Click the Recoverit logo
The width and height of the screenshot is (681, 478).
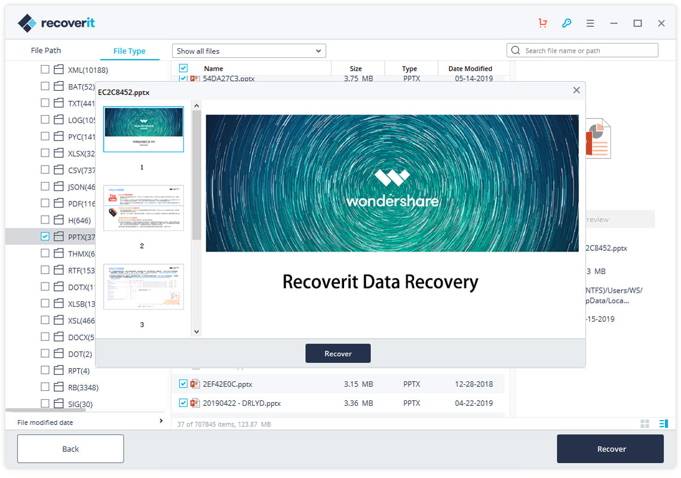(56, 23)
